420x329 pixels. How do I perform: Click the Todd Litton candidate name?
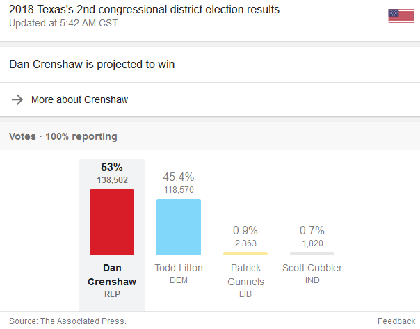(x=179, y=268)
